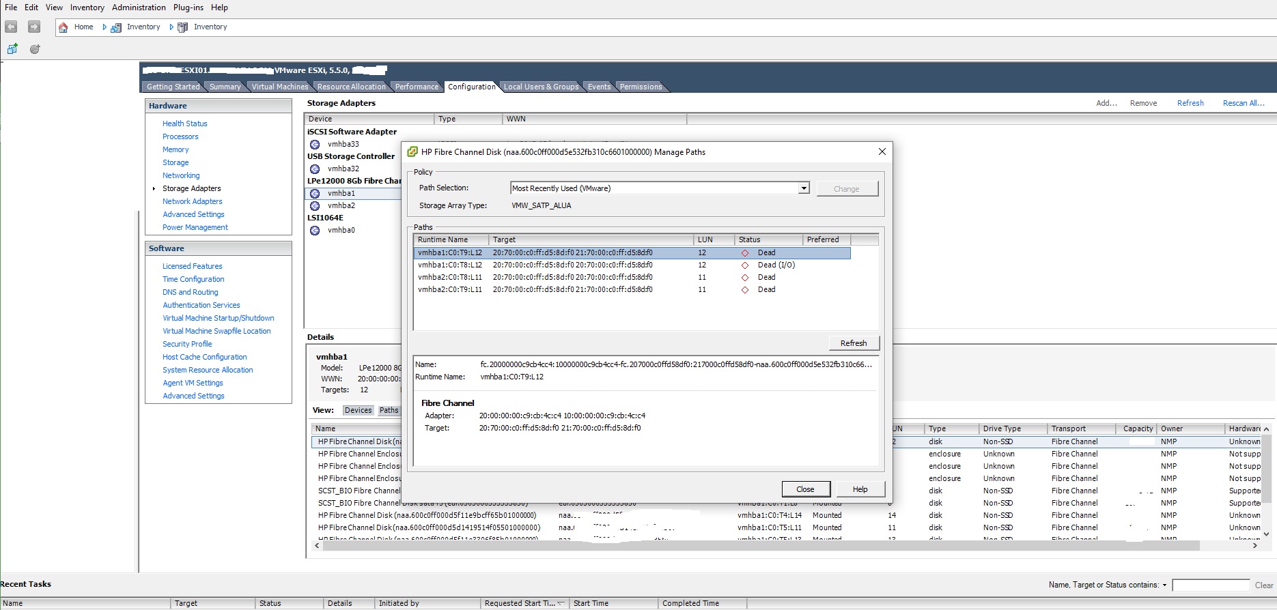The width and height of the screenshot is (1277, 610).
Task: Click the Remove link in Storage Adapters
Action: click(1143, 103)
